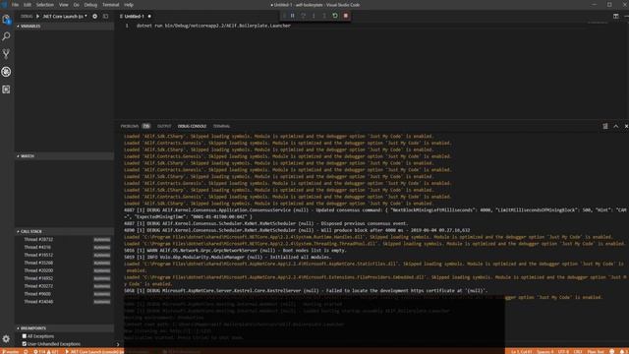This screenshot has height=354, width=629.
Task: Start debugging with the green play arrow
Action: 37,17
